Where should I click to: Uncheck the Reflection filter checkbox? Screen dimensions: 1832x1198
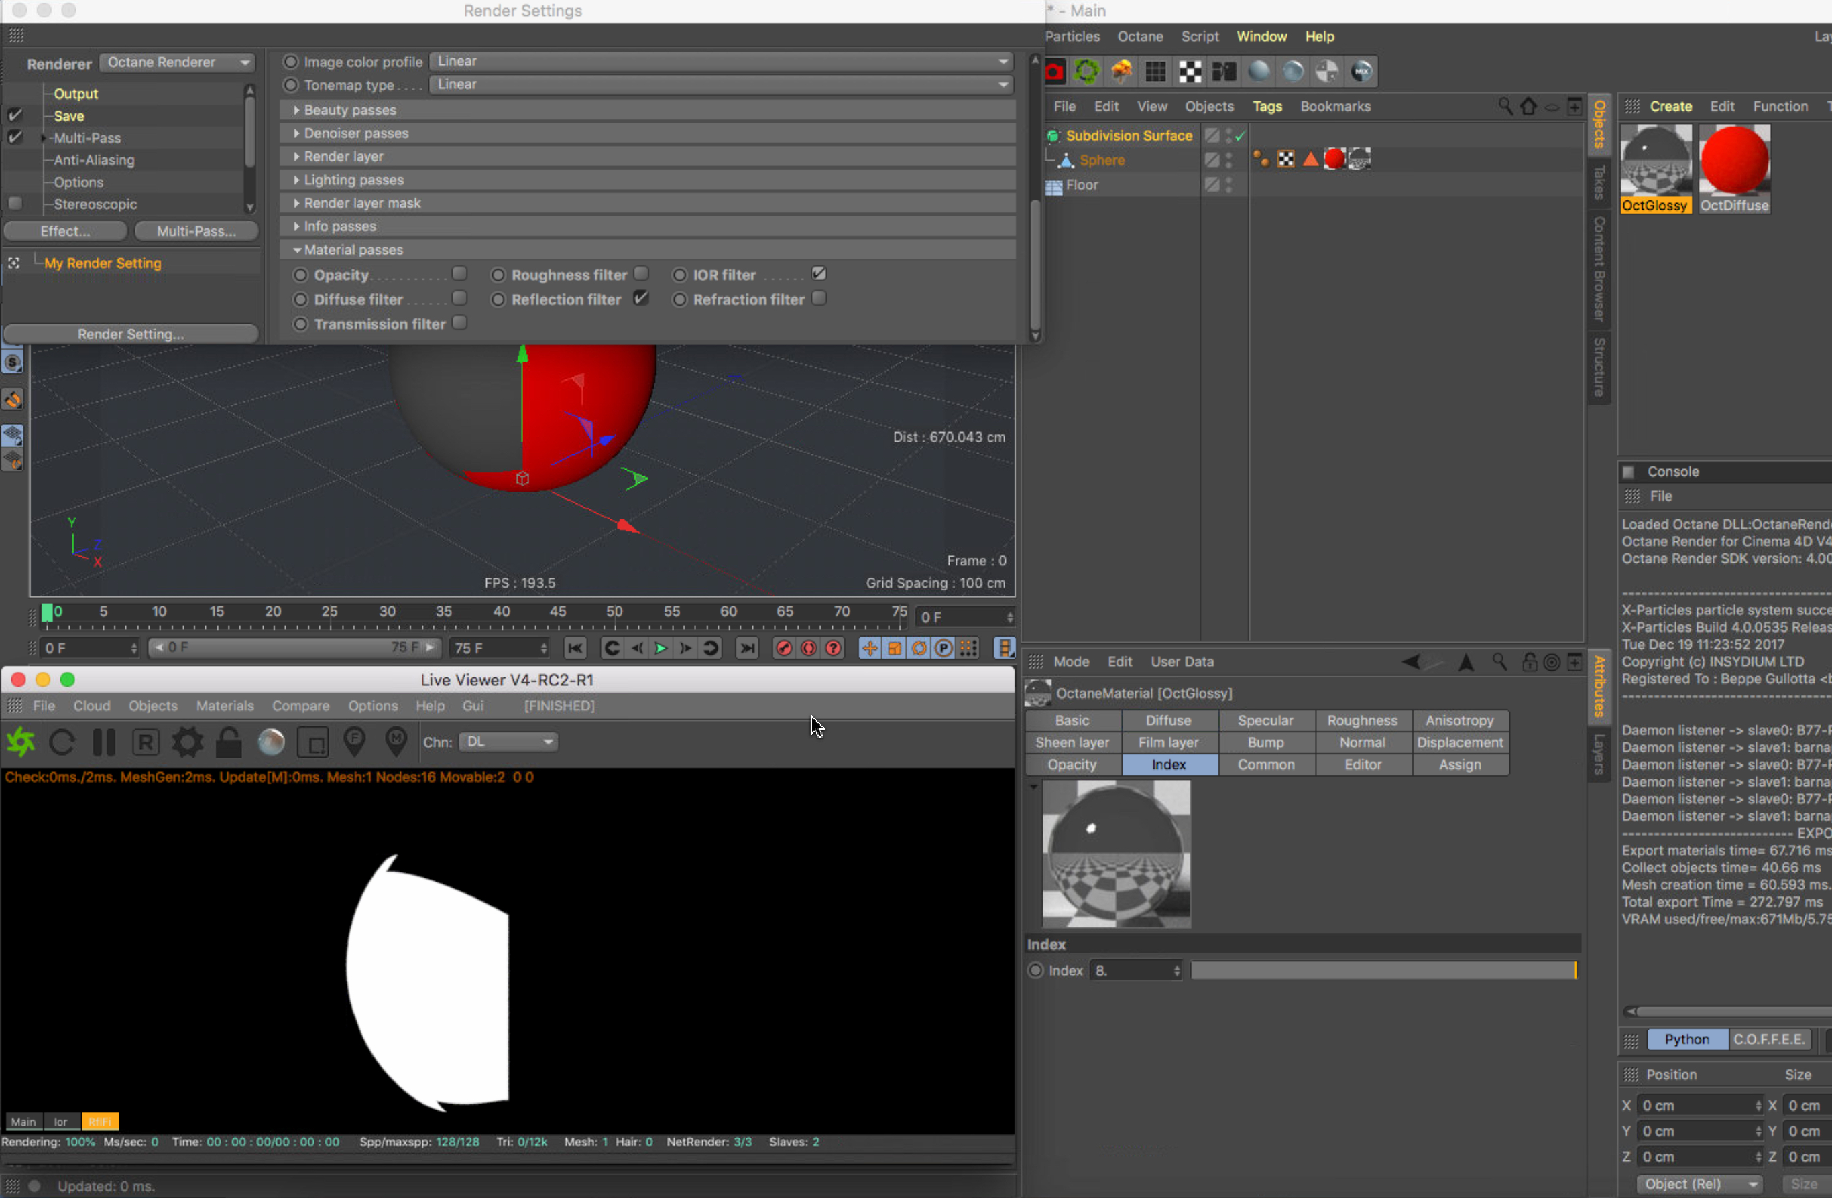[x=640, y=298]
